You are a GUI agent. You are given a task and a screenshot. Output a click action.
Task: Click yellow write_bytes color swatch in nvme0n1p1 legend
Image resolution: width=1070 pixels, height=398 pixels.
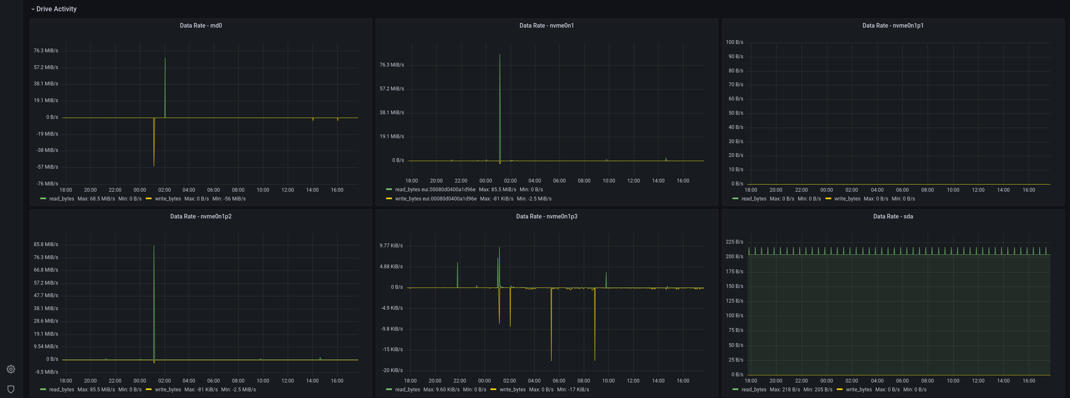pos(828,199)
